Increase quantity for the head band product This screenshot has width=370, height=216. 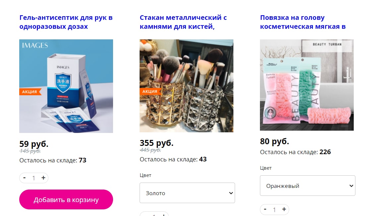click(284, 209)
